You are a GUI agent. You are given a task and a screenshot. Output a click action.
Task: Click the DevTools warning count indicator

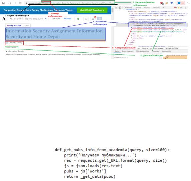(x=180, y=8)
